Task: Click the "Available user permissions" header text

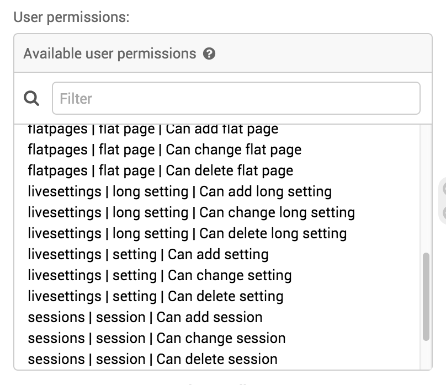Action: coord(109,54)
